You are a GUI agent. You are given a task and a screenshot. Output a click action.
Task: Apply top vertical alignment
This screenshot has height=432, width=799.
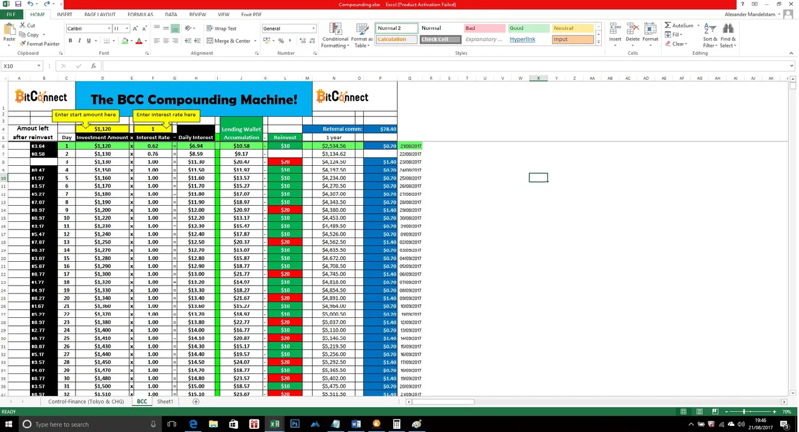point(157,29)
